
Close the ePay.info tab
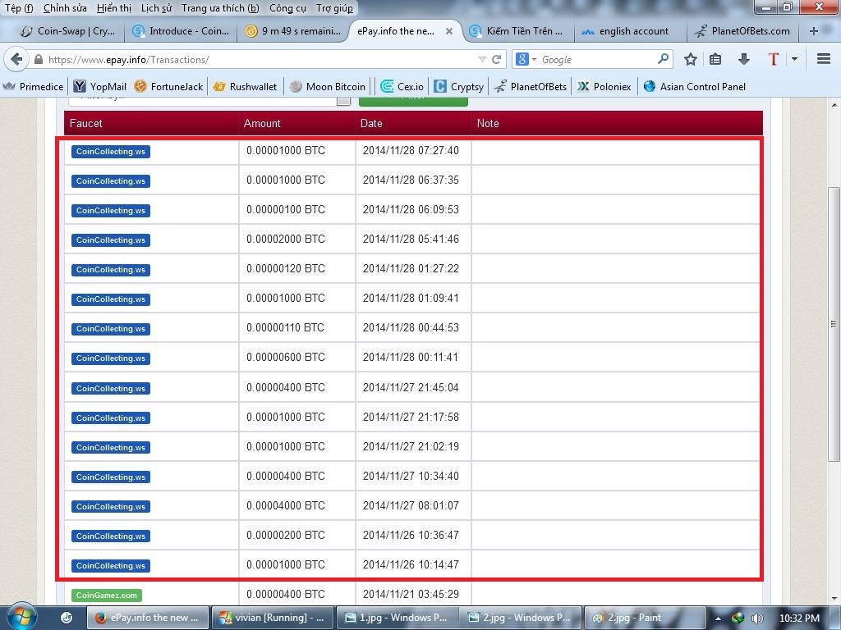coord(449,31)
